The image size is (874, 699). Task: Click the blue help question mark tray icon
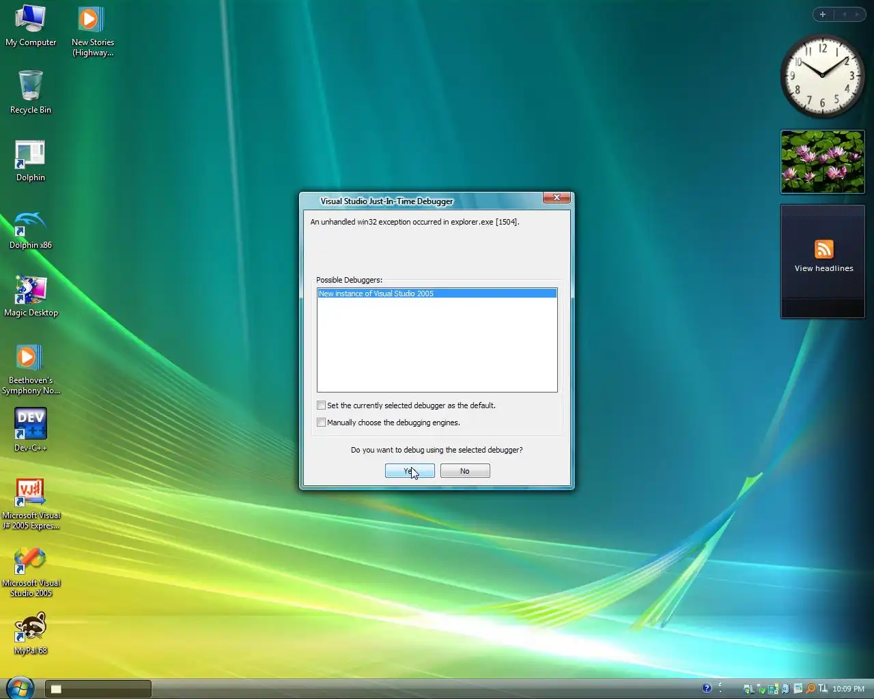(x=707, y=688)
